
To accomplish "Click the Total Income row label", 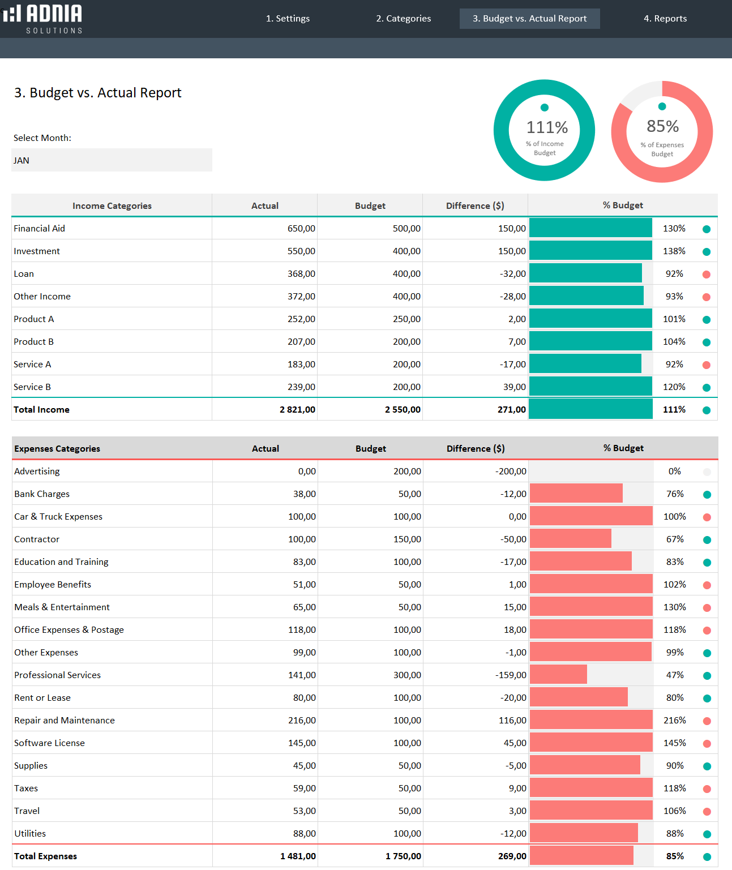I will tap(41, 409).
